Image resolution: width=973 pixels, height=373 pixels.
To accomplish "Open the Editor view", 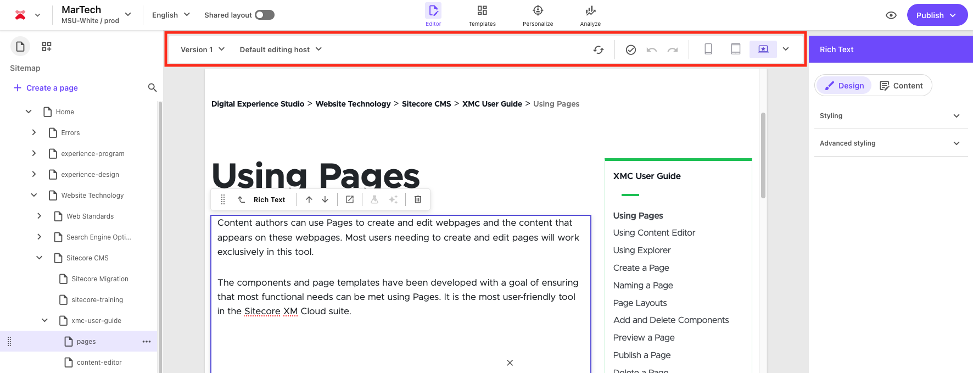I will [433, 15].
